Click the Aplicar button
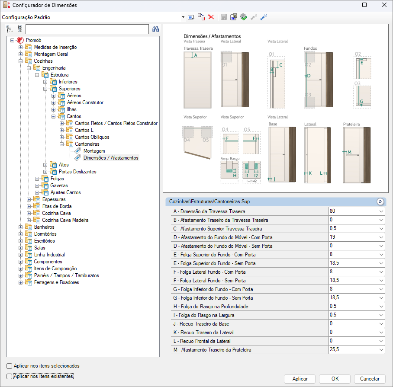Viewport: 393px width, 387px height. (x=300, y=379)
